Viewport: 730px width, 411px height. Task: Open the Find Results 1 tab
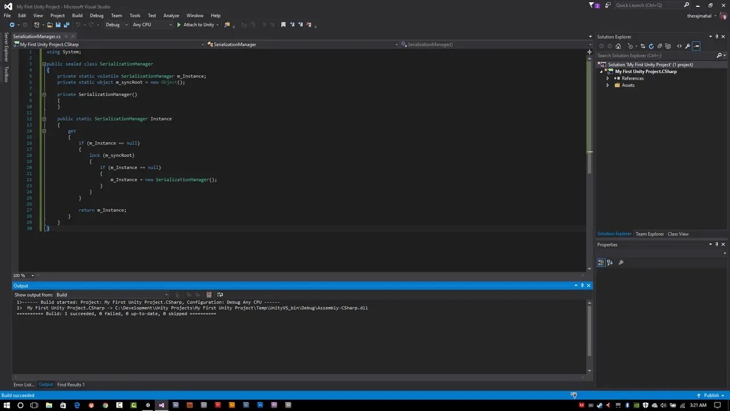[x=71, y=385]
